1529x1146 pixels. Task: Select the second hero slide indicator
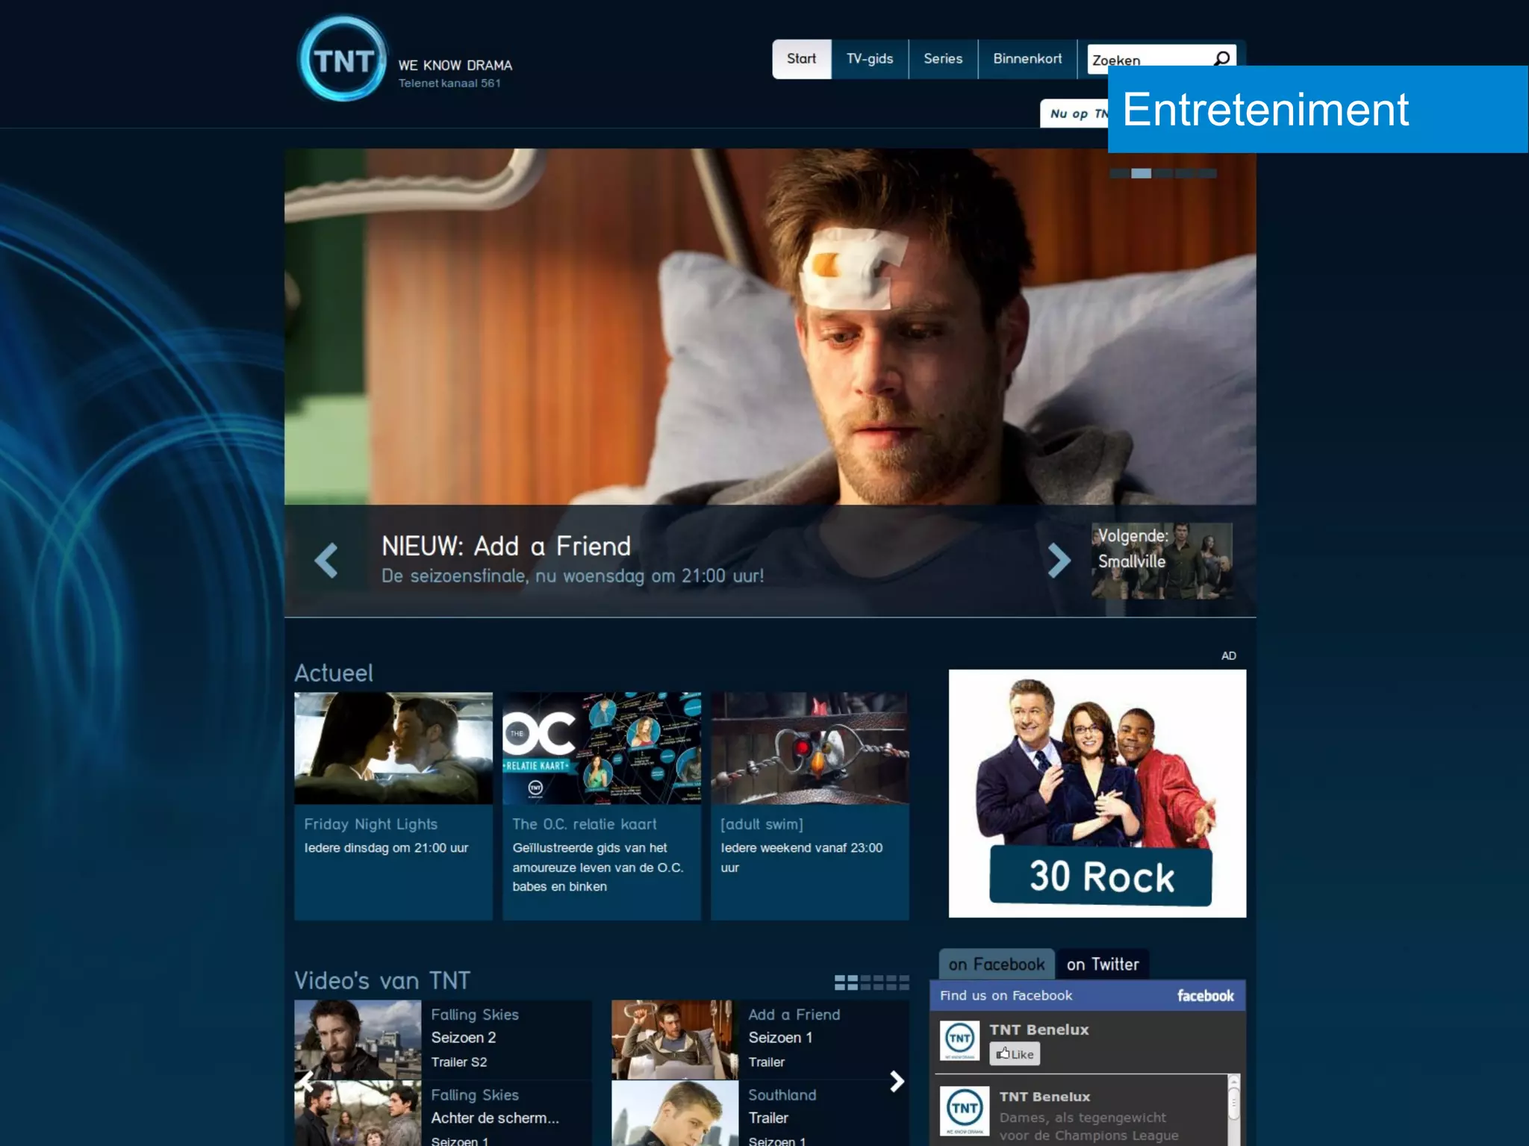(1141, 173)
